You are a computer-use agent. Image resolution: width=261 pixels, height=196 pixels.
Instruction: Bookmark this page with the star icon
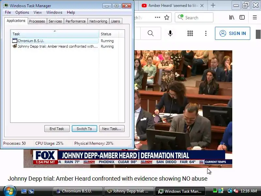click(167, 17)
